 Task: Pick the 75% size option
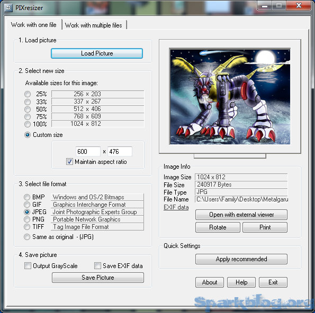coord(28,116)
